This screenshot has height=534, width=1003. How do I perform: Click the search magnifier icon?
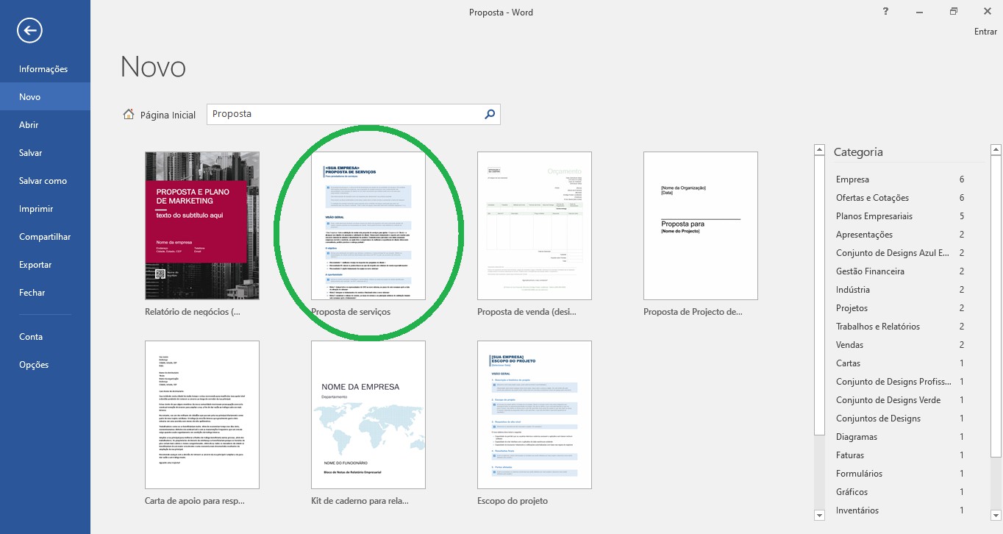[x=490, y=114]
